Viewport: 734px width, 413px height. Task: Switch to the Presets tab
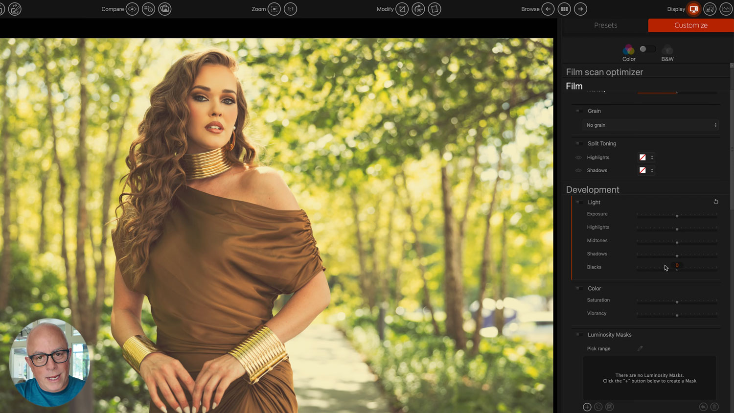[x=605, y=25]
